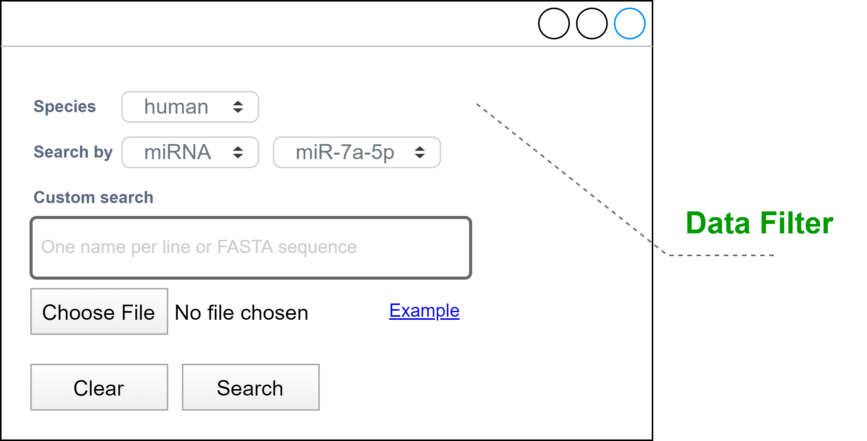Screen dimensions: 867x441
Task: Click the blue circle in the title bar
Action: click(630, 23)
